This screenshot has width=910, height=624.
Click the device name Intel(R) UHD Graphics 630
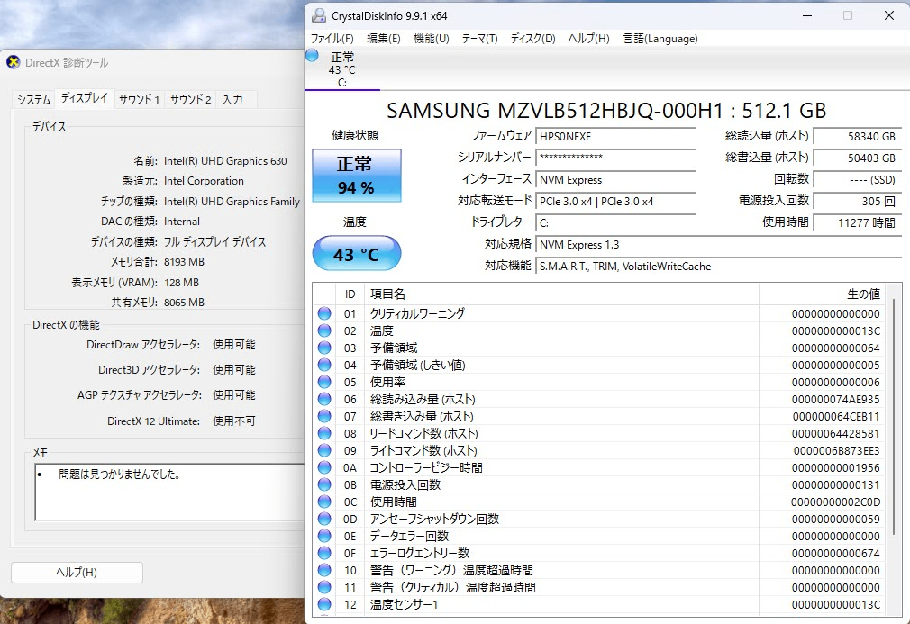tap(225, 160)
